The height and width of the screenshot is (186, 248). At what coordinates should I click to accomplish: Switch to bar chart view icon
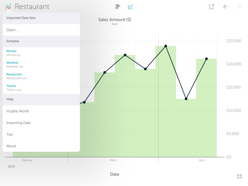(x=117, y=7)
